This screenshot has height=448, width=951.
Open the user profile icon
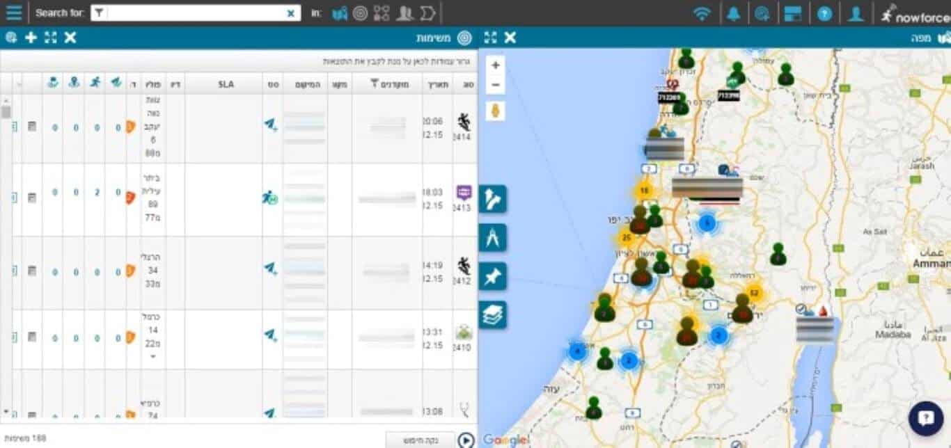pos(856,13)
